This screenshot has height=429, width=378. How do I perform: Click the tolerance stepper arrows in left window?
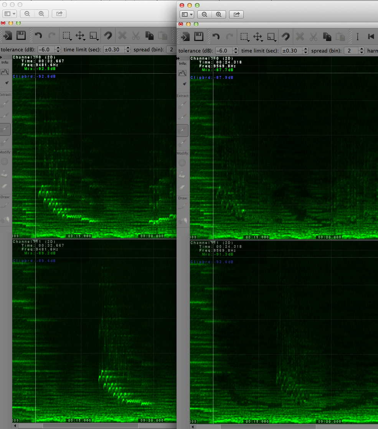point(58,49)
